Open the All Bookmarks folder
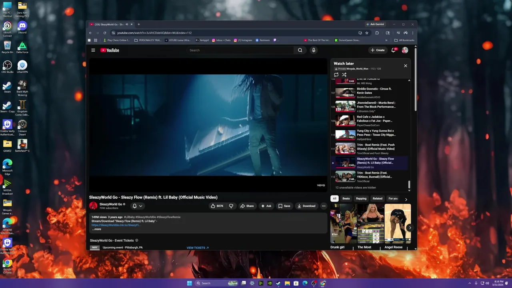 [x=404, y=40]
